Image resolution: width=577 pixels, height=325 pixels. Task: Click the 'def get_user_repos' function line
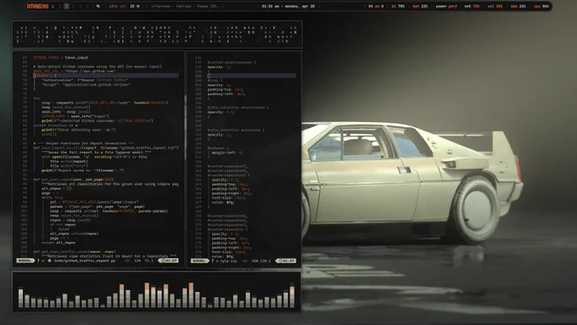[73, 179]
